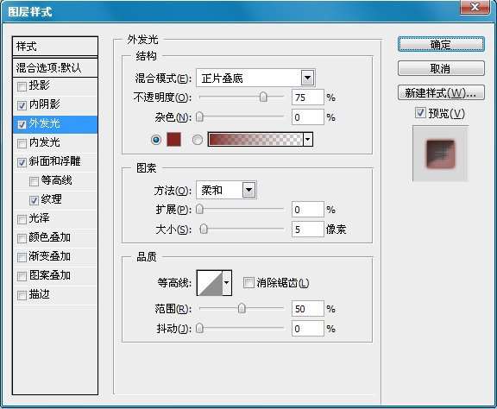Enable the 投影 checkbox
The width and height of the screenshot is (497, 409).
[22, 86]
